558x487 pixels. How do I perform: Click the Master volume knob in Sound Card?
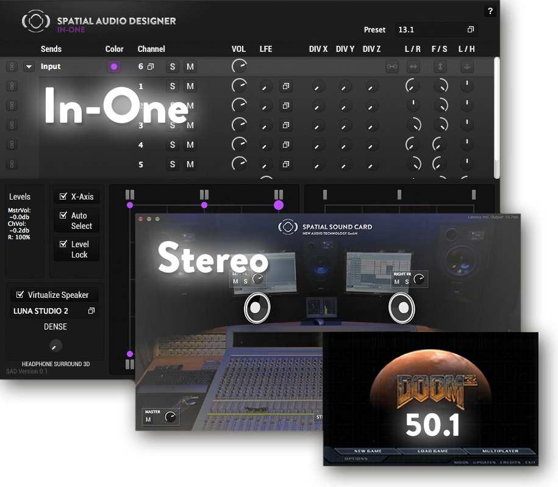coord(171,416)
